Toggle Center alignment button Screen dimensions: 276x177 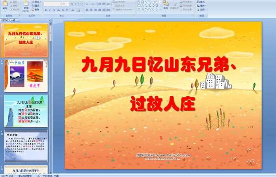[91, 10]
